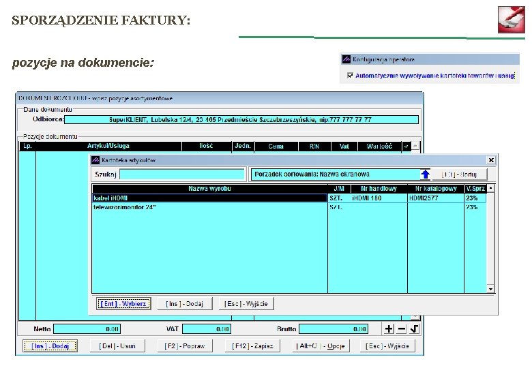This screenshot has width=532, height=368.
Task: Click the blue sort-direction arrow icon
Action: tap(425, 174)
